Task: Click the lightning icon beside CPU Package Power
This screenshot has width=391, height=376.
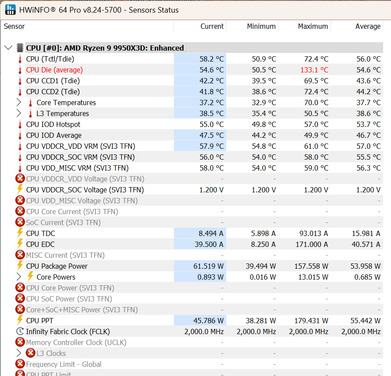Action: pos(20,266)
